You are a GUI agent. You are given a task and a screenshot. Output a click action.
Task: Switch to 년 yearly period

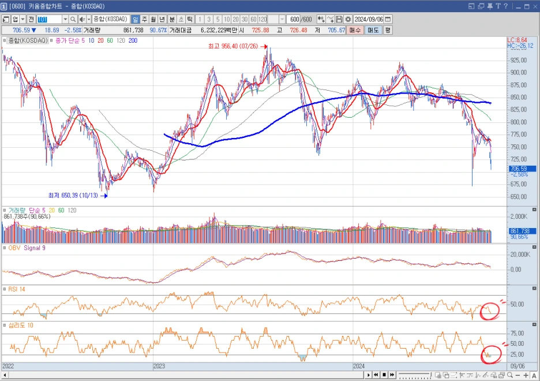coord(162,19)
